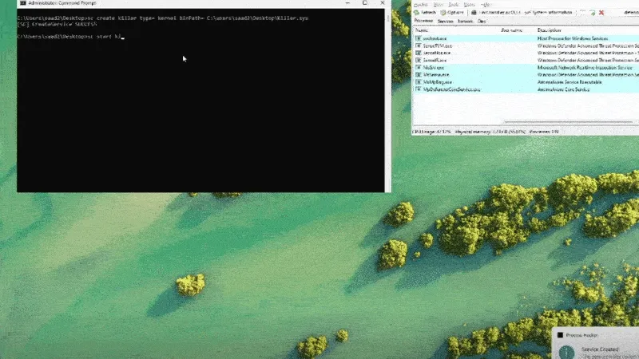Click the MsMpEng.exe process icon
This screenshot has width=639, height=359.
click(418, 82)
